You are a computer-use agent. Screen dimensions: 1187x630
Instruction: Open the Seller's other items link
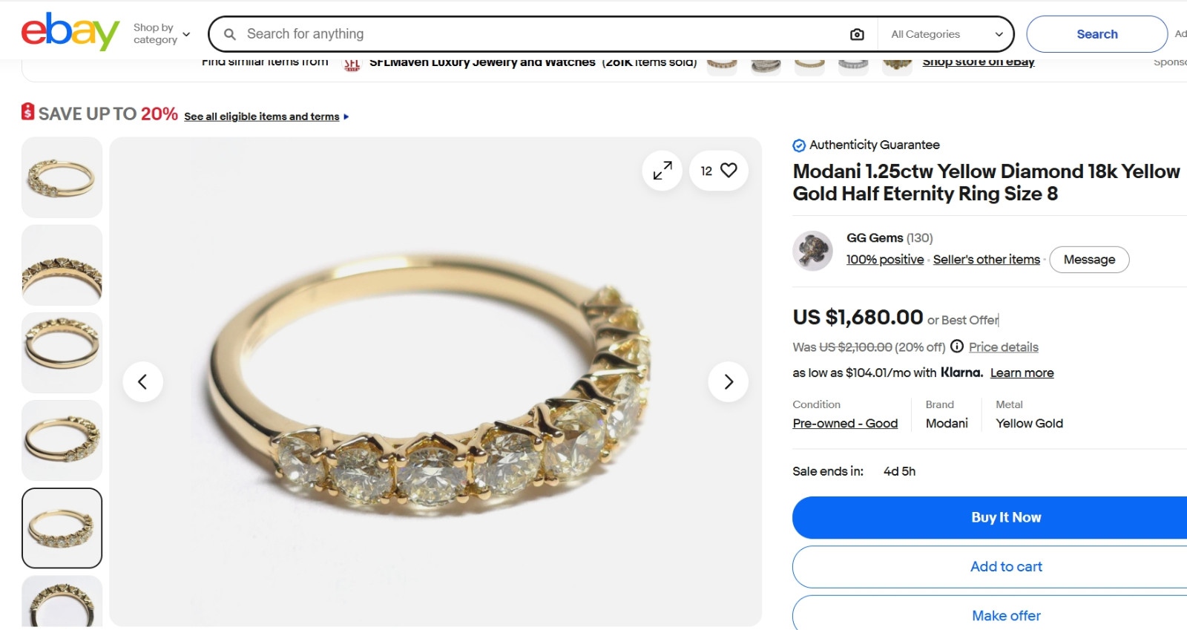(x=986, y=260)
